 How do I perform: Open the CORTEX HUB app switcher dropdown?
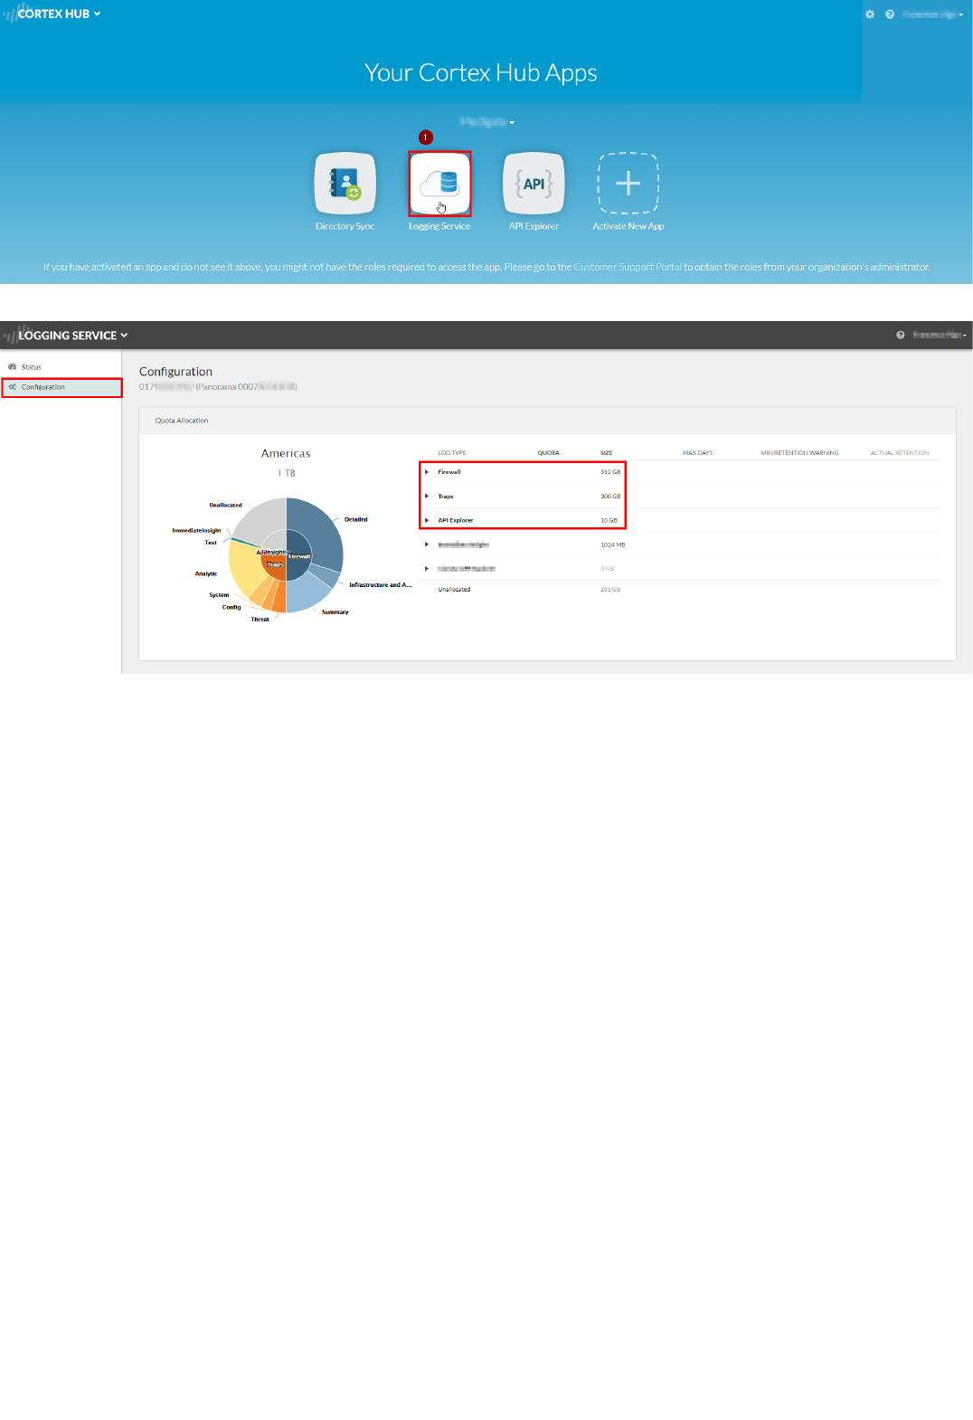click(x=59, y=14)
